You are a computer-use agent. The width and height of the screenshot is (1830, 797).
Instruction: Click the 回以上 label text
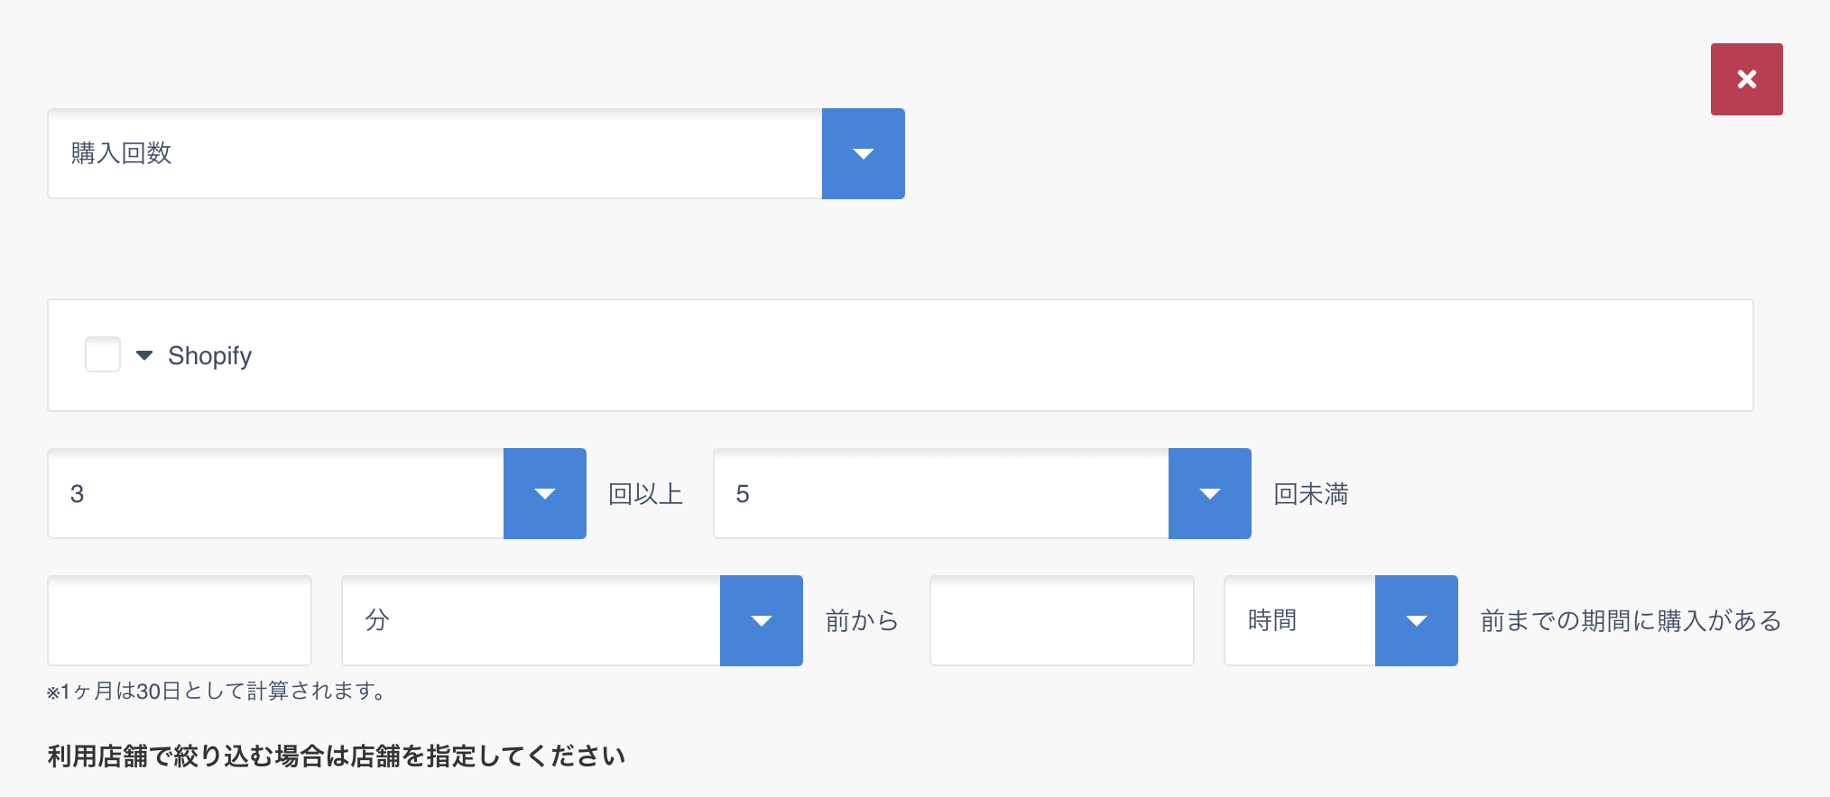(645, 494)
